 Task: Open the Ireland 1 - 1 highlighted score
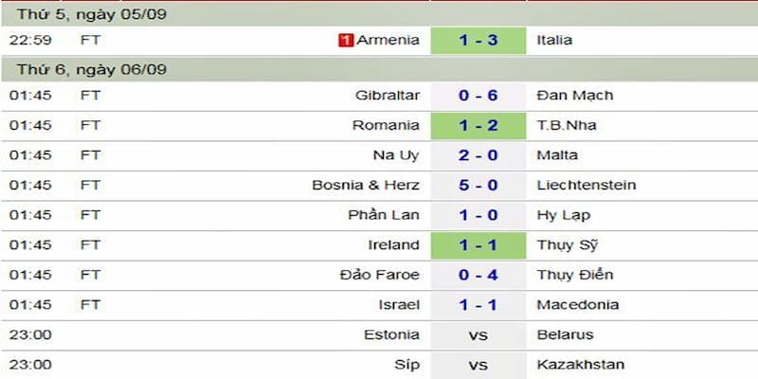[x=478, y=244]
